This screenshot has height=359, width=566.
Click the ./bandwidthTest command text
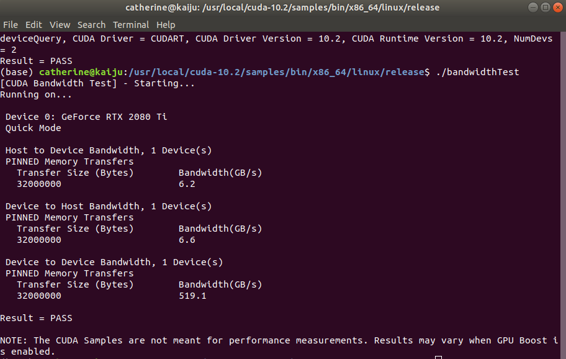click(478, 72)
